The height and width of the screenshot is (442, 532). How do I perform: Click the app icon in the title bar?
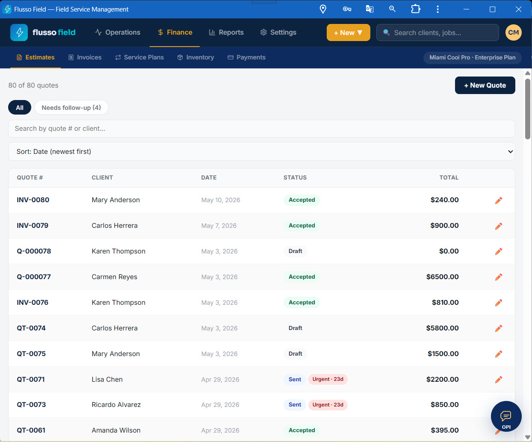point(7,9)
